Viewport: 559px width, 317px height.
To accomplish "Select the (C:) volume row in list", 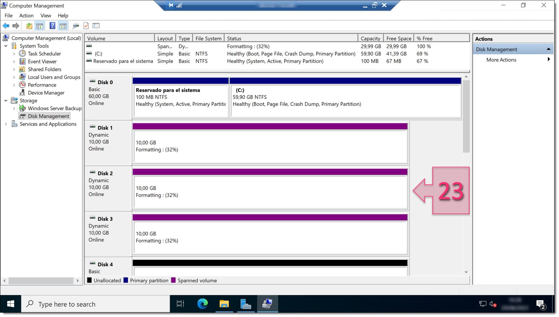I will tap(277, 54).
